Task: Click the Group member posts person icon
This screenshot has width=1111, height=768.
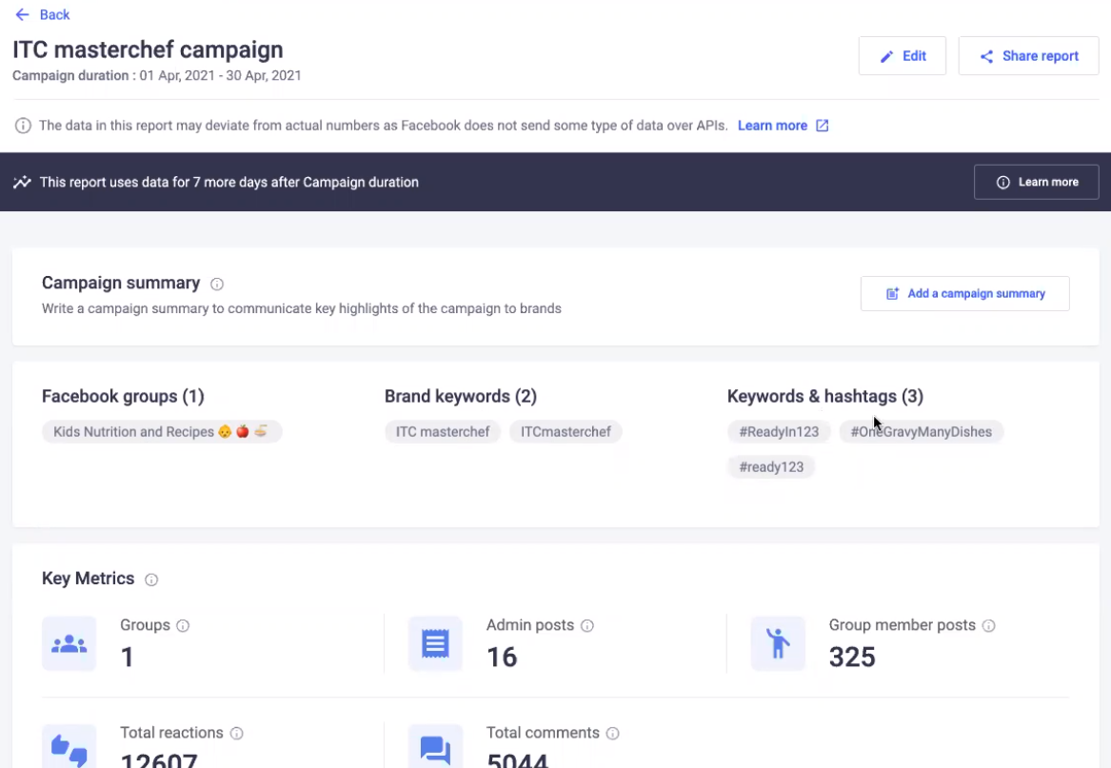Action: 778,643
